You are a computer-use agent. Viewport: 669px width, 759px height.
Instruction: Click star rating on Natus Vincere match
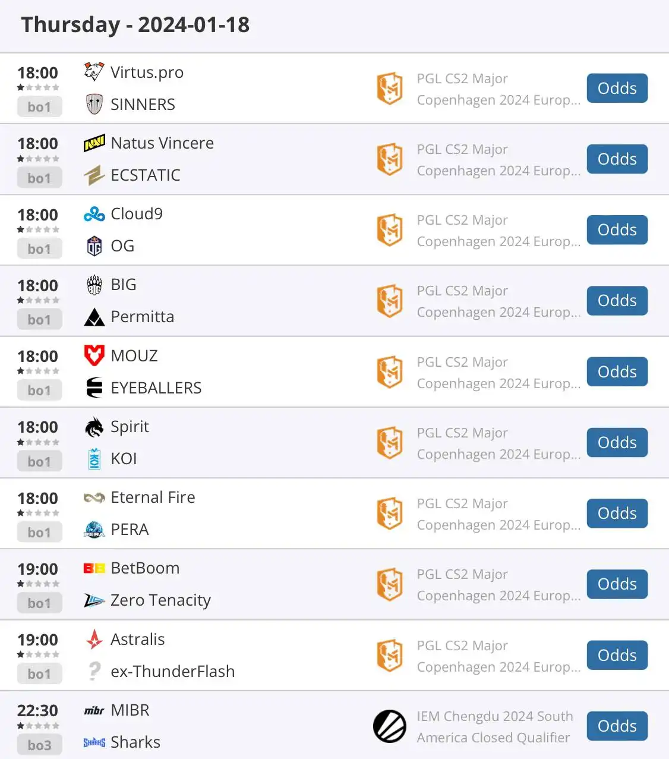[38, 159]
